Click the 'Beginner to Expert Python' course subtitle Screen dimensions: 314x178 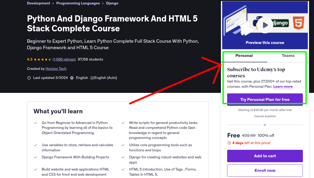click(113, 44)
